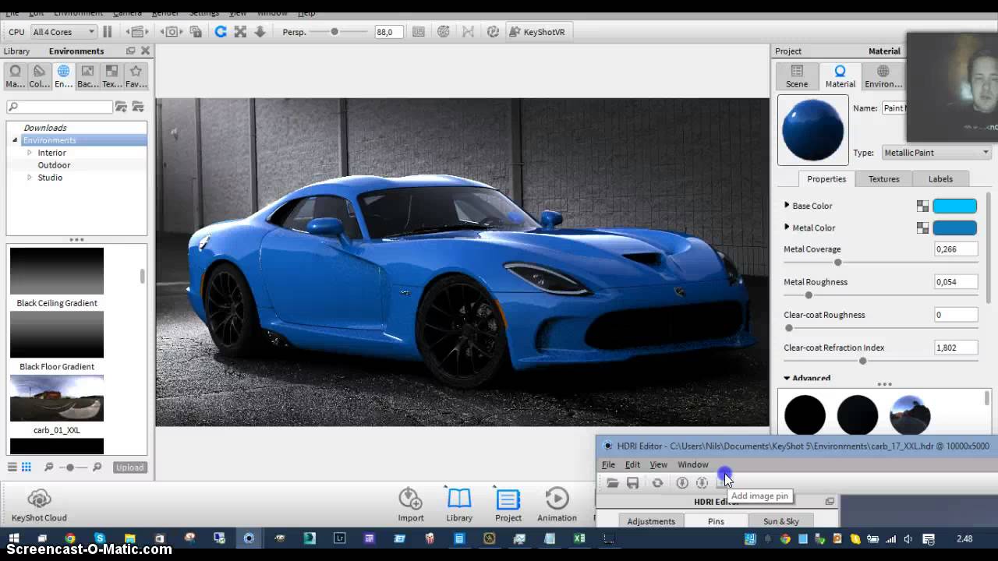Open the Materials library tab

tap(15, 76)
